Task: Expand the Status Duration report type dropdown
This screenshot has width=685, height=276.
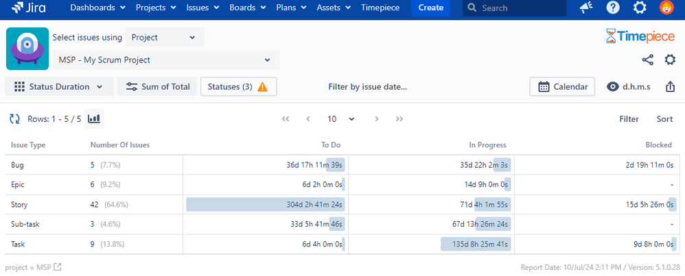Action: pos(60,87)
